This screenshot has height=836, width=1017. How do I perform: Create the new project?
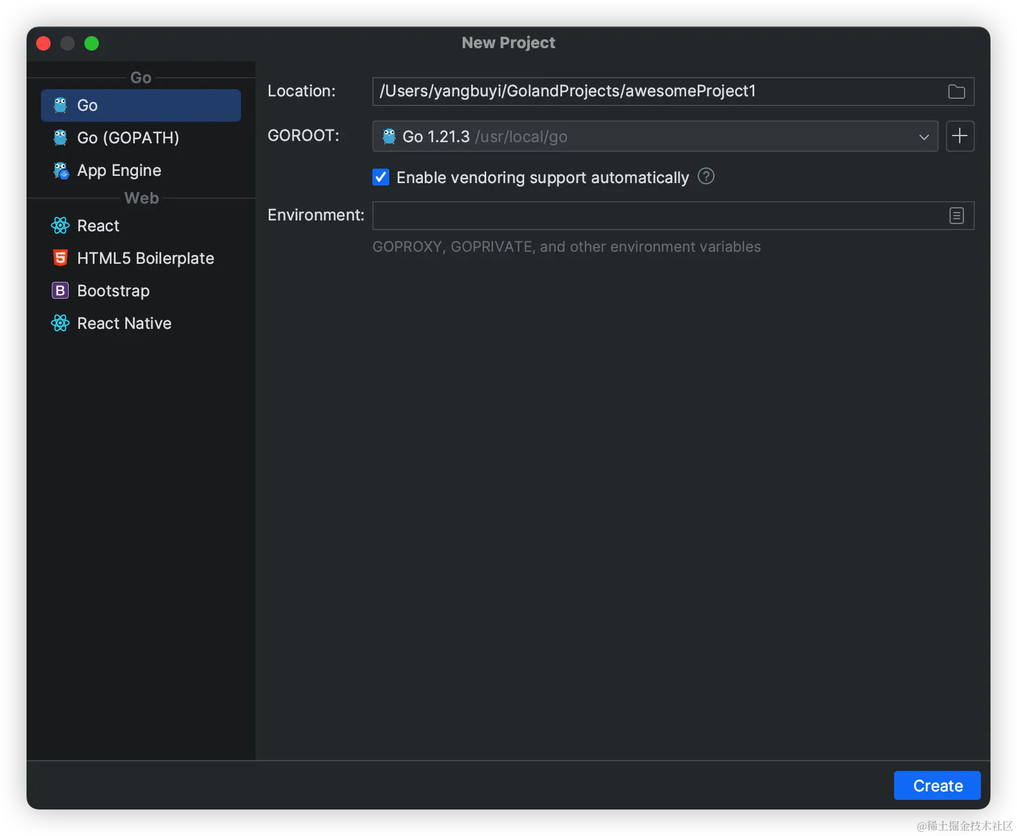[937, 785]
